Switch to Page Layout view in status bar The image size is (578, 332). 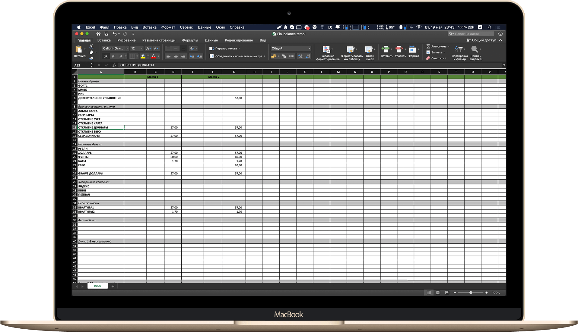[438, 293]
